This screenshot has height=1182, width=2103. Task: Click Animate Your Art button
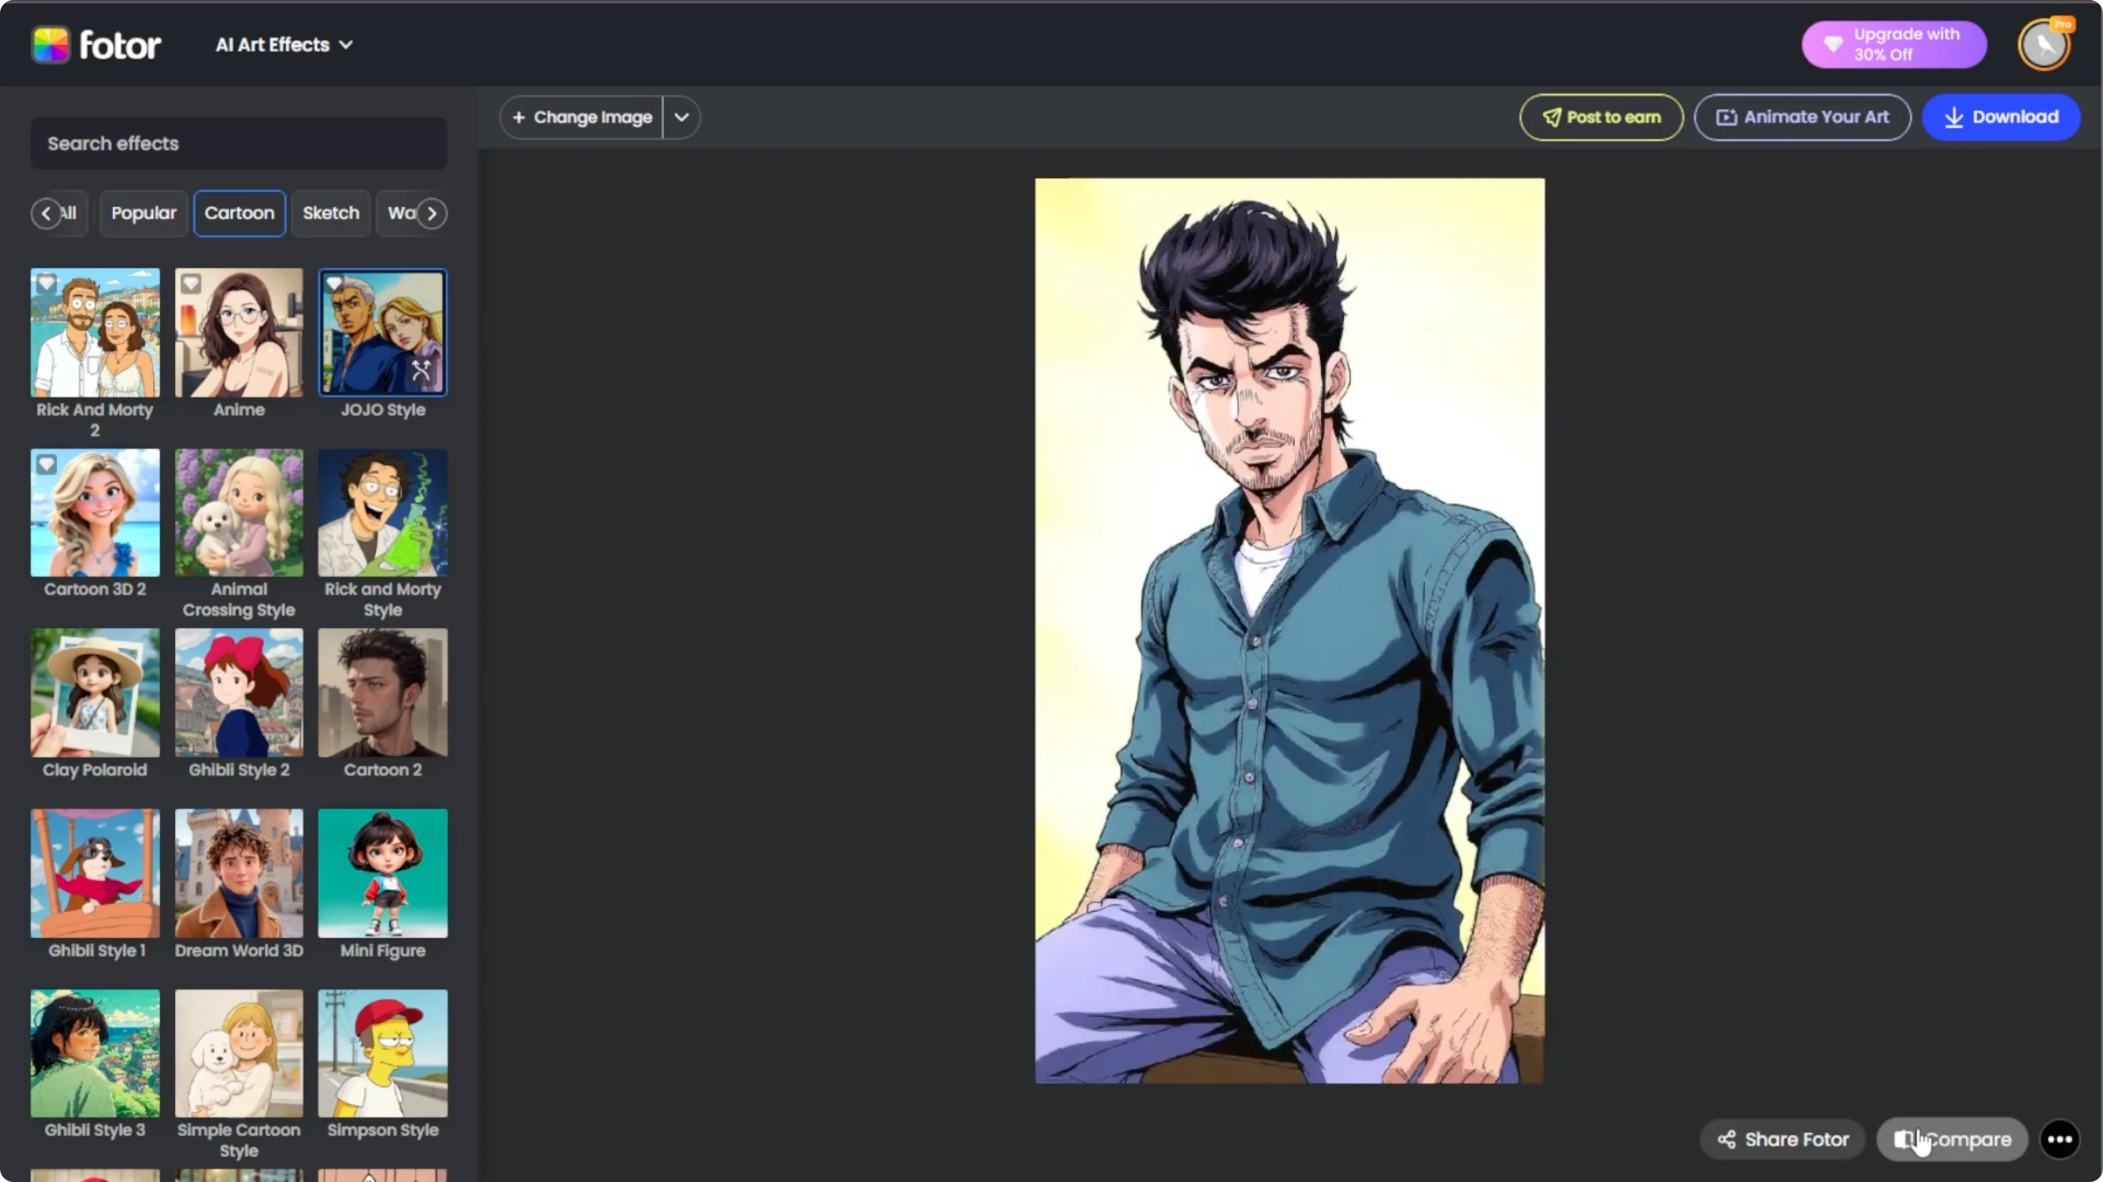pos(1802,118)
